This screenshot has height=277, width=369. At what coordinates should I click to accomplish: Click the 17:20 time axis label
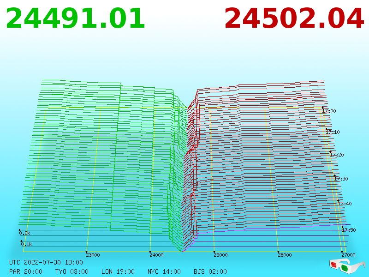337,155
